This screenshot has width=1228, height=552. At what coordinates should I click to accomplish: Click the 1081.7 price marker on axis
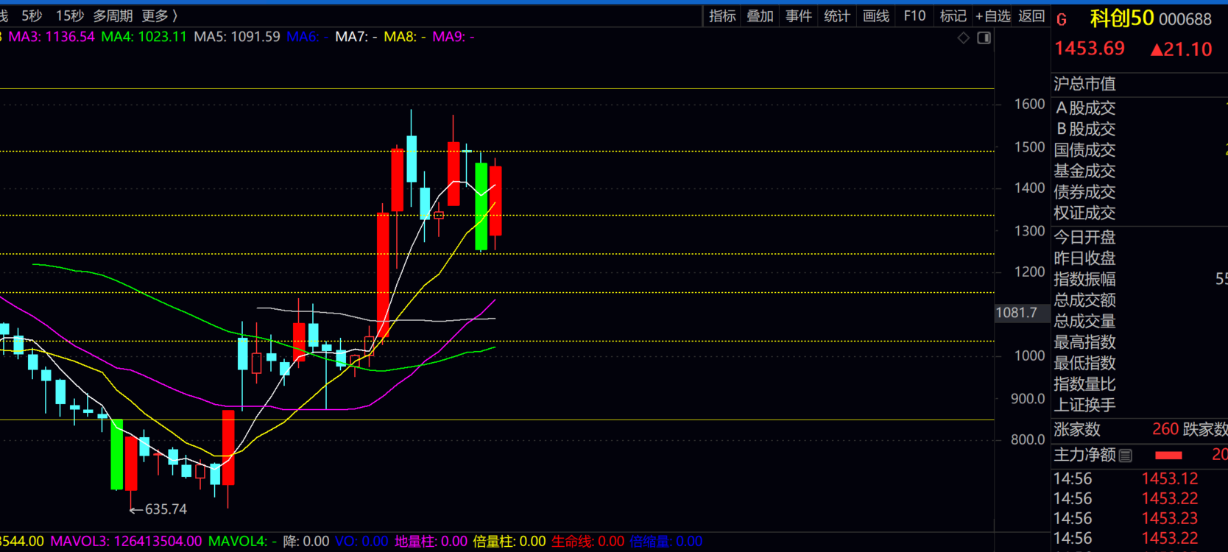1017,313
